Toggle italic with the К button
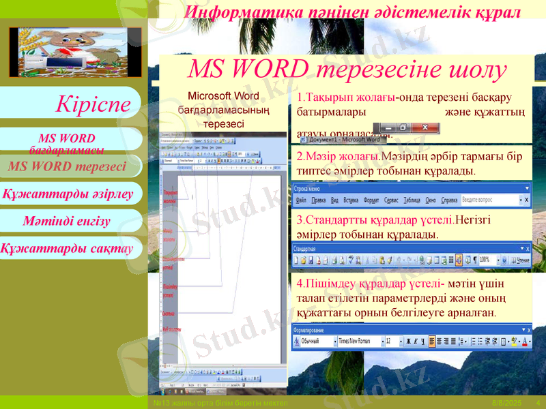Image resolution: width=546 pixels, height=409 pixels. coord(416,339)
